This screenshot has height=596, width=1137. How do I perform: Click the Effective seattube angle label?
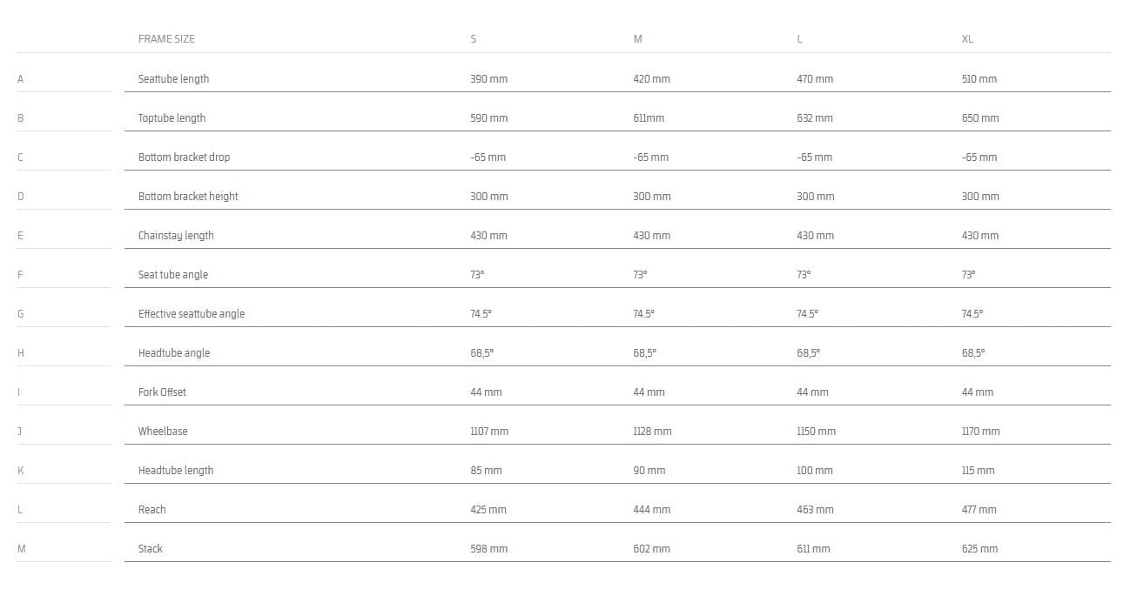[192, 313]
